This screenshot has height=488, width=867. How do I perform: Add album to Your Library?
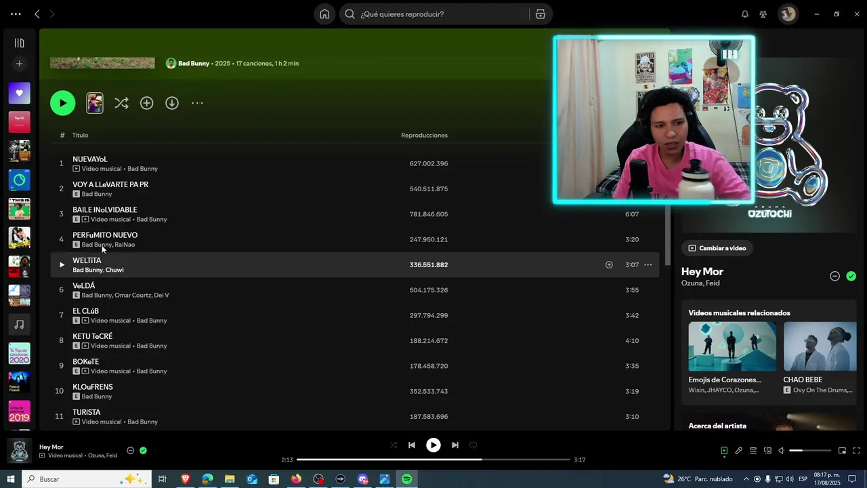[146, 103]
